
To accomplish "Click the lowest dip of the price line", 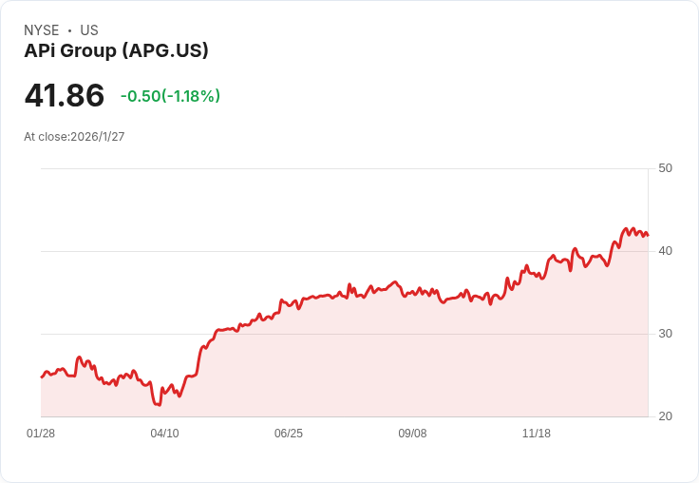I will pyautogui.click(x=157, y=405).
